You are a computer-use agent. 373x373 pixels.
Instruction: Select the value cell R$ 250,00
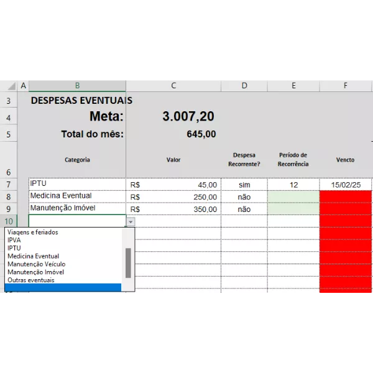click(173, 196)
